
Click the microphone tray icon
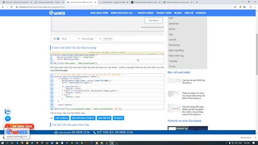click(230, 143)
